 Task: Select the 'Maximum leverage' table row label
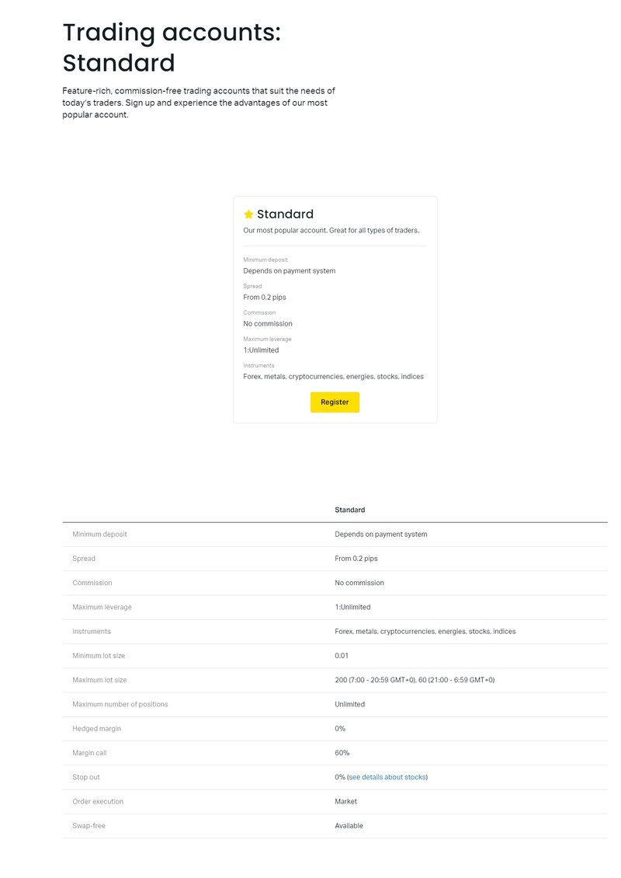click(102, 607)
